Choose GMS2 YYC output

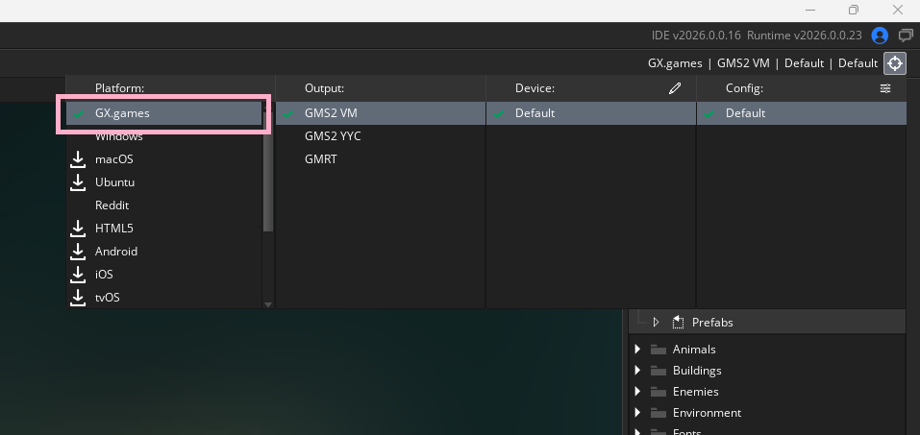point(380,136)
